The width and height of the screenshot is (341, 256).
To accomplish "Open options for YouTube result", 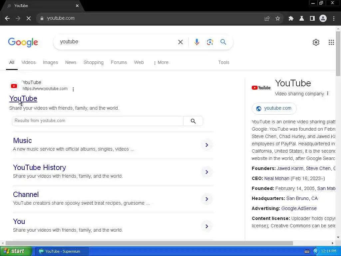I will tap(73, 89).
